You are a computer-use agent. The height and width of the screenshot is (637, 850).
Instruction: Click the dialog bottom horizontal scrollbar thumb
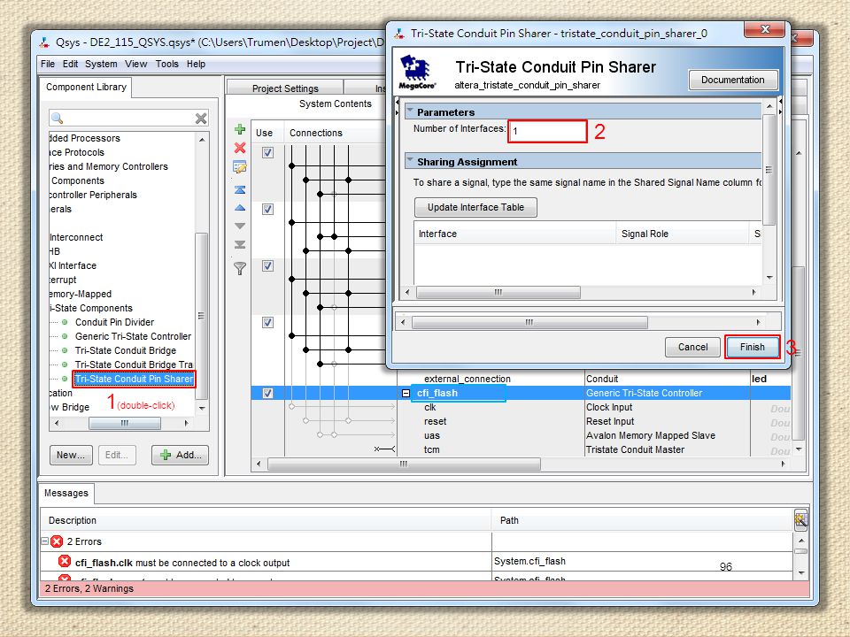click(x=529, y=322)
